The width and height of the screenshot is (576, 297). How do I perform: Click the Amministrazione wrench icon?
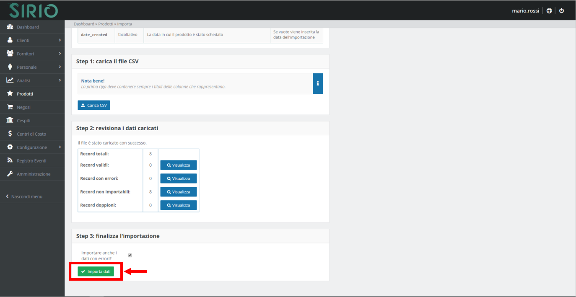click(10, 174)
